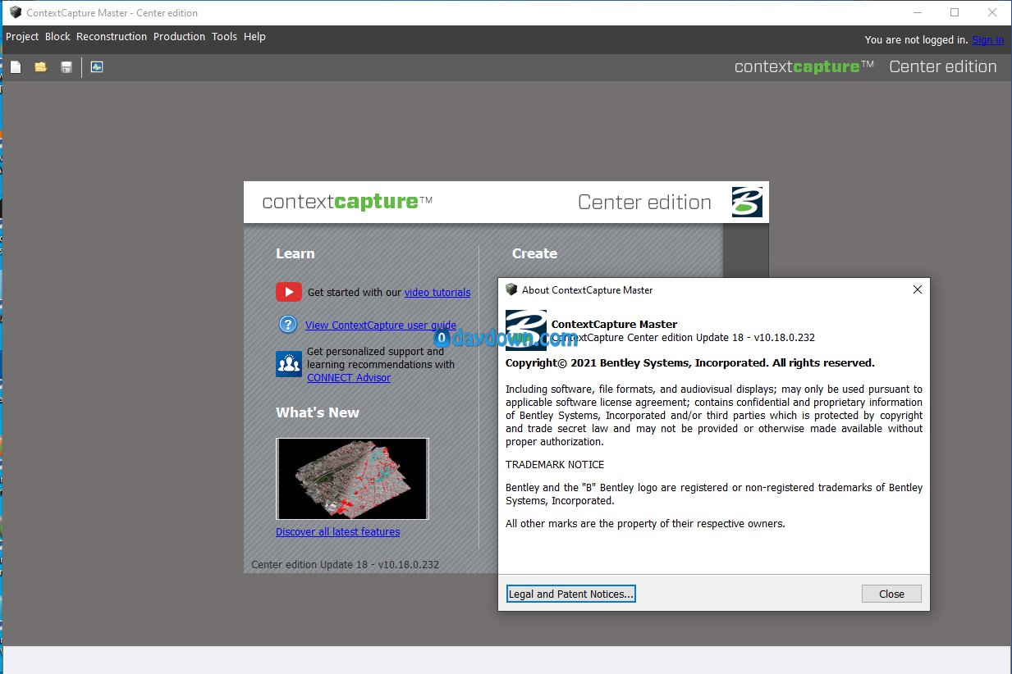Open the video tutorials link

click(x=437, y=293)
